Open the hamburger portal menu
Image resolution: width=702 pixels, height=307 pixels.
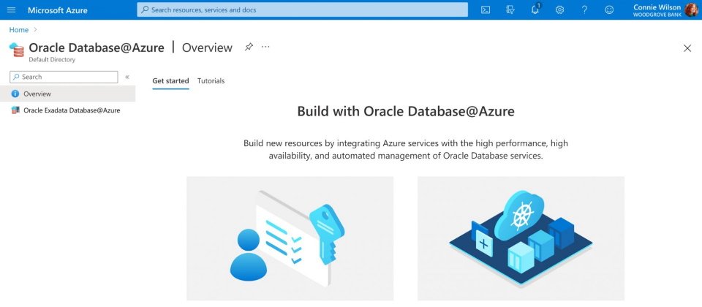tap(12, 10)
